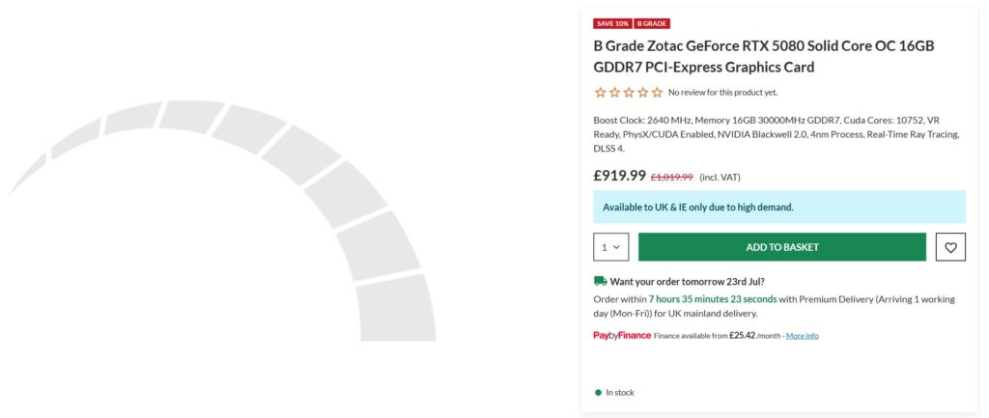
Task: Click the ADD TO BASKET button
Action: pyautogui.click(x=782, y=247)
